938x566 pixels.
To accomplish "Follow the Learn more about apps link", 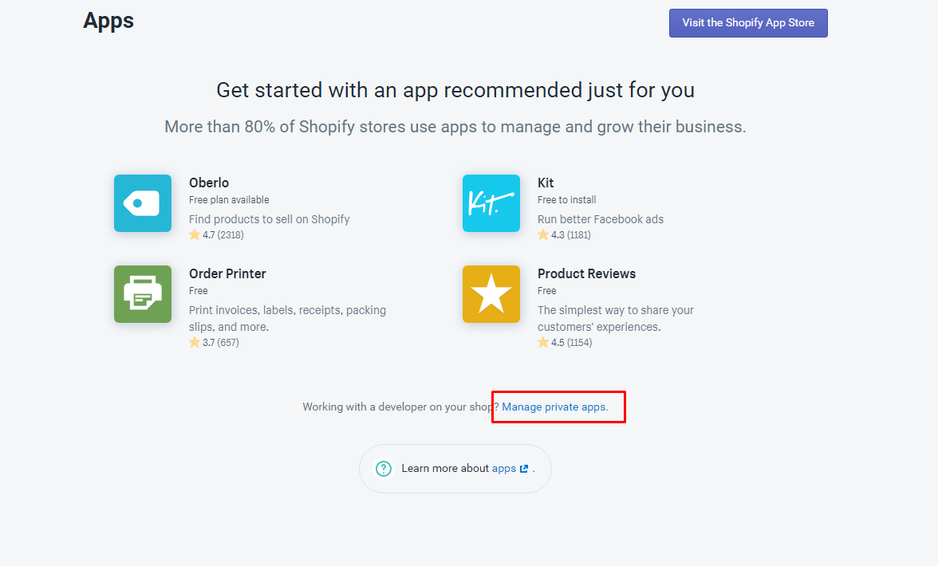I will [504, 469].
